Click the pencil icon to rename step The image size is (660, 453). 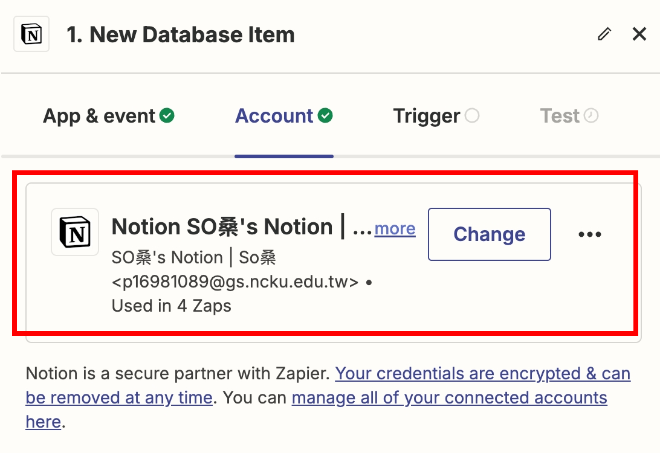[x=604, y=34]
